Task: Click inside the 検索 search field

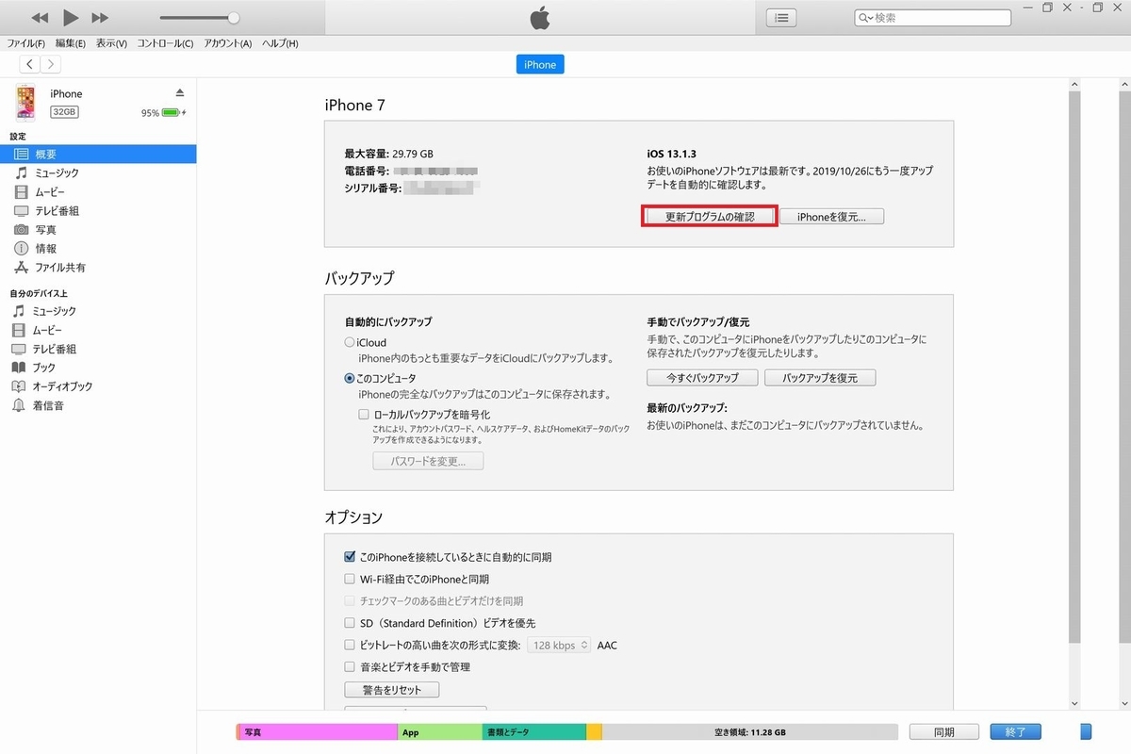Action: (931, 16)
